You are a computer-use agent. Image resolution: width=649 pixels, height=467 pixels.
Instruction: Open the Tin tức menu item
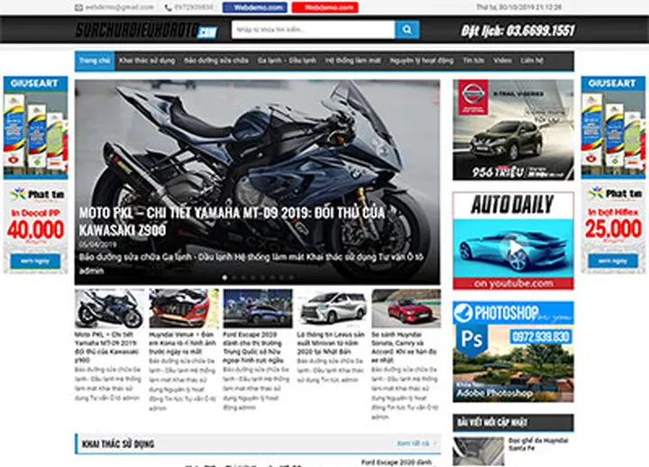coord(473,60)
